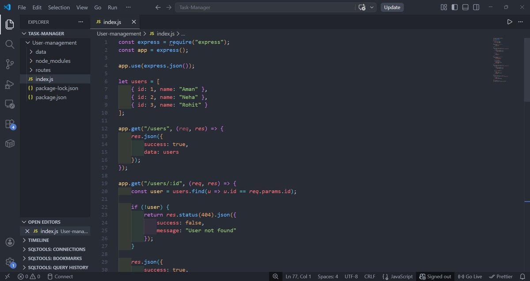The width and height of the screenshot is (530, 281).
Task: Open the Remote Explorer view
Action: 10,104
